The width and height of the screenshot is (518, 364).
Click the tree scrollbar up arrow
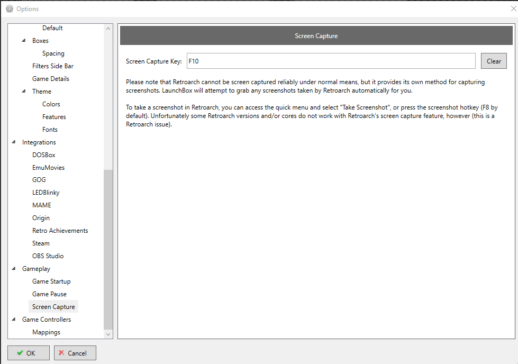click(108, 29)
